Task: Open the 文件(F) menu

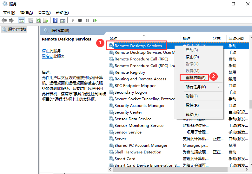Action: click(9, 13)
